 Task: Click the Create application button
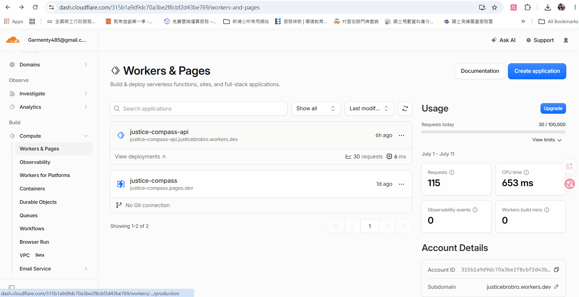(537, 71)
